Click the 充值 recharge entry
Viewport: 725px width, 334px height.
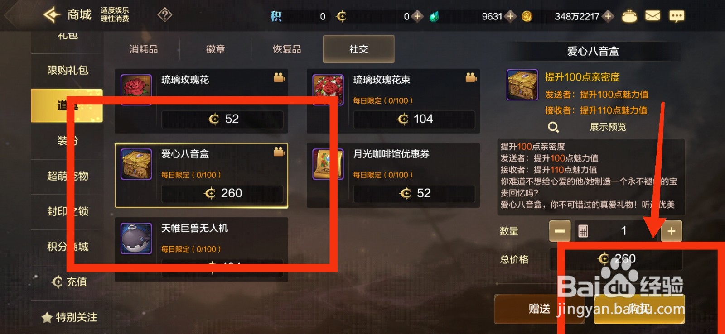pyautogui.click(x=69, y=282)
